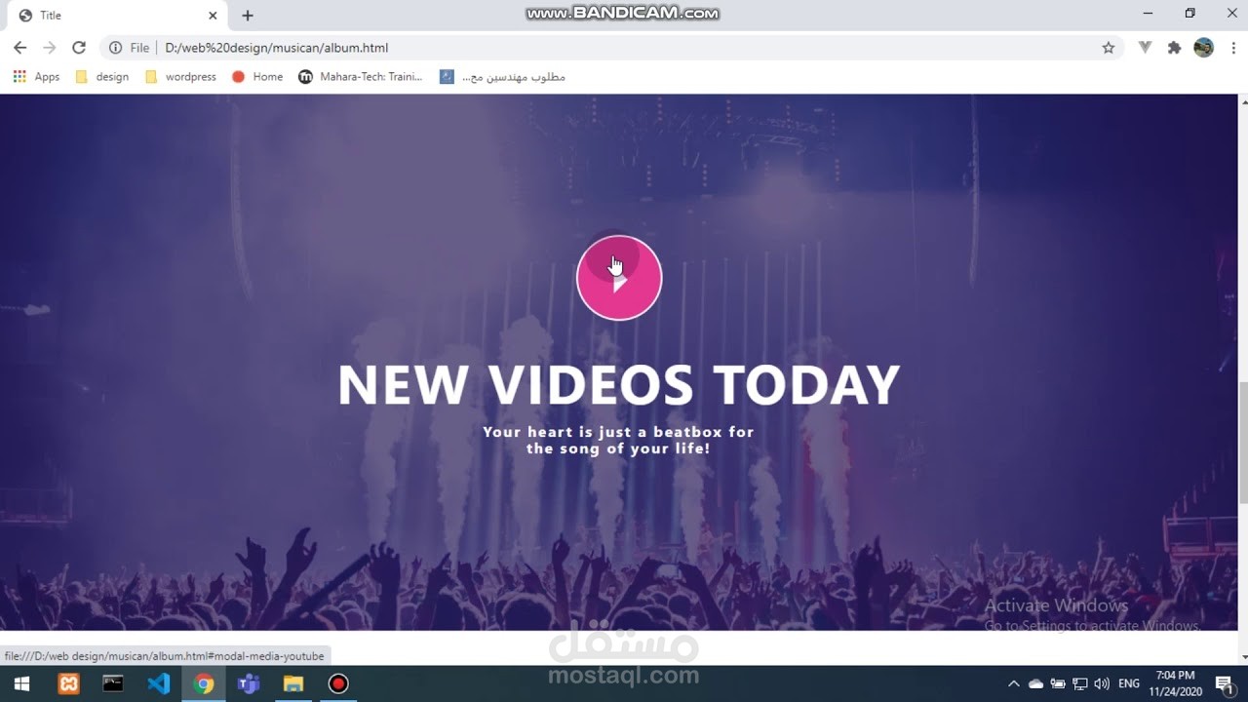Click the browser extensions puzzle icon
Image resolution: width=1248 pixels, height=702 pixels.
coord(1174,47)
